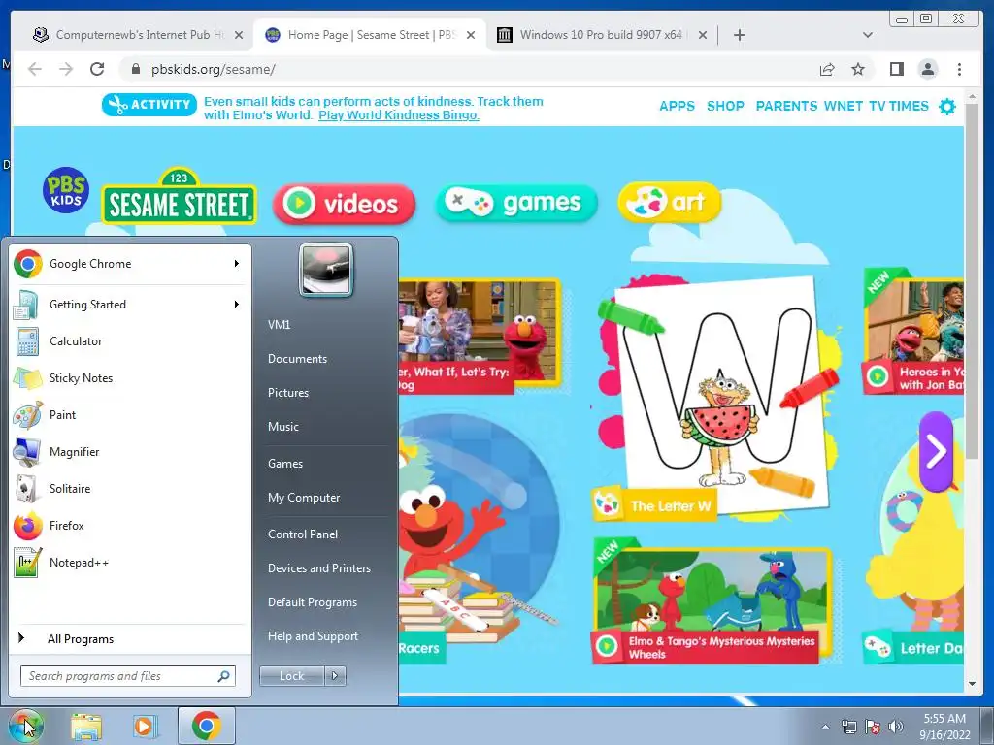Screen dimensions: 994x745
Task: Click the teal games button
Action: (x=516, y=203)
